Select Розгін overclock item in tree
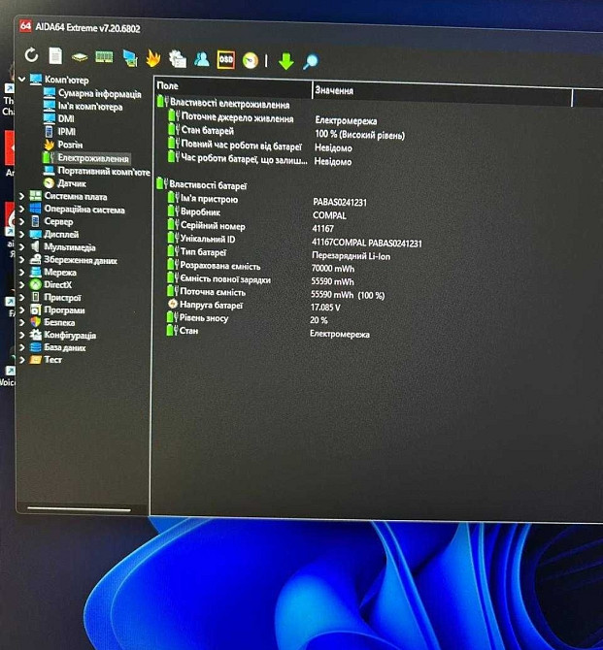 click(x=69, y=145)
